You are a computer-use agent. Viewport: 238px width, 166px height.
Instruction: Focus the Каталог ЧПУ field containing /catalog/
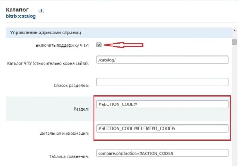[x=163, y=60]
